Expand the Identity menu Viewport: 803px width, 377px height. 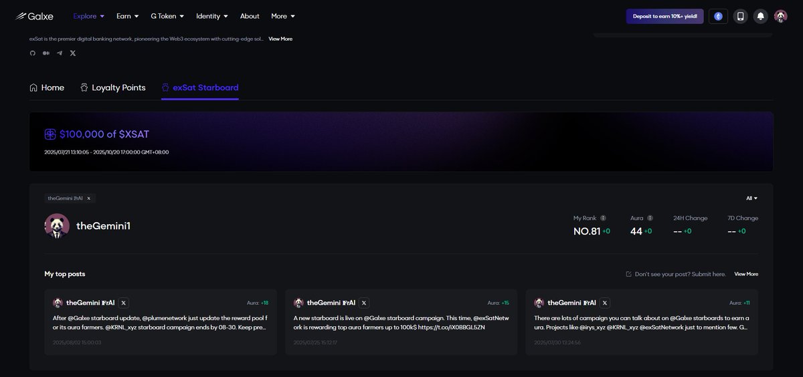tap(212, 16)
